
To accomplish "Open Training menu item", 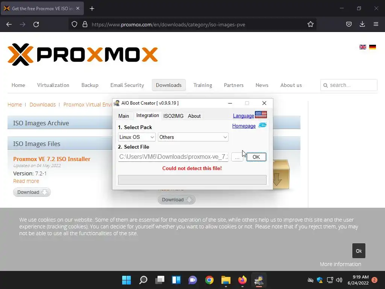I will tap(203, 85).
